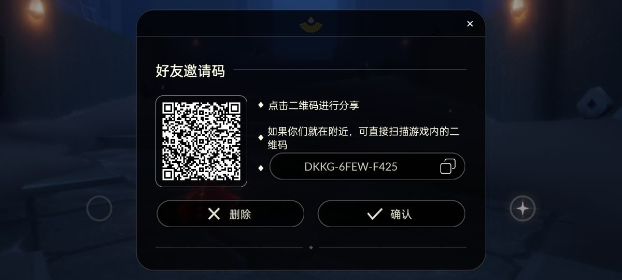Image resolution: width=622 pixels, height=280 pixels.
Task: Click the small diamond on the bottom divider
Action: click(x=310, y=248)
